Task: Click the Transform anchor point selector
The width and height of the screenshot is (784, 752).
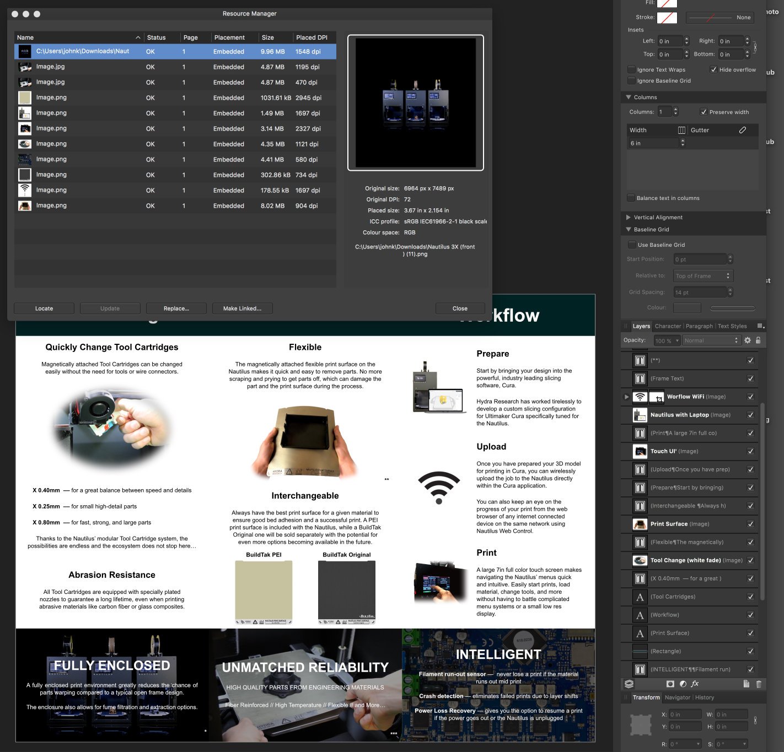Action: tap(641, 725)
